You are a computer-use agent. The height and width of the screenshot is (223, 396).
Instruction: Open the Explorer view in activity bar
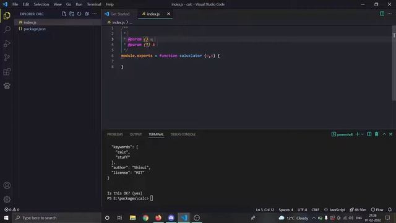7,15
